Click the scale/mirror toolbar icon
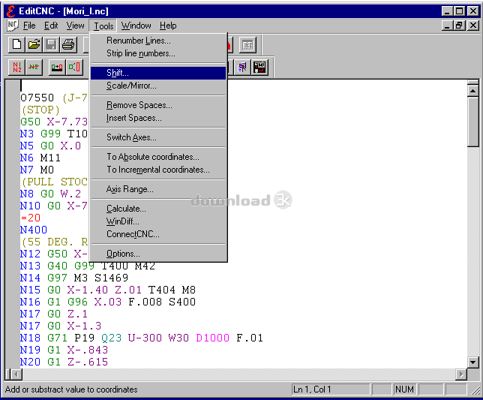Viewport: 483px width, 400px height. point(74,67)
